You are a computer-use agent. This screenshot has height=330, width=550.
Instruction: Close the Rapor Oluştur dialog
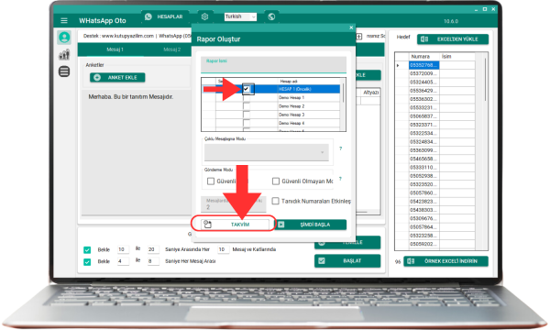(x=351, y=27)
